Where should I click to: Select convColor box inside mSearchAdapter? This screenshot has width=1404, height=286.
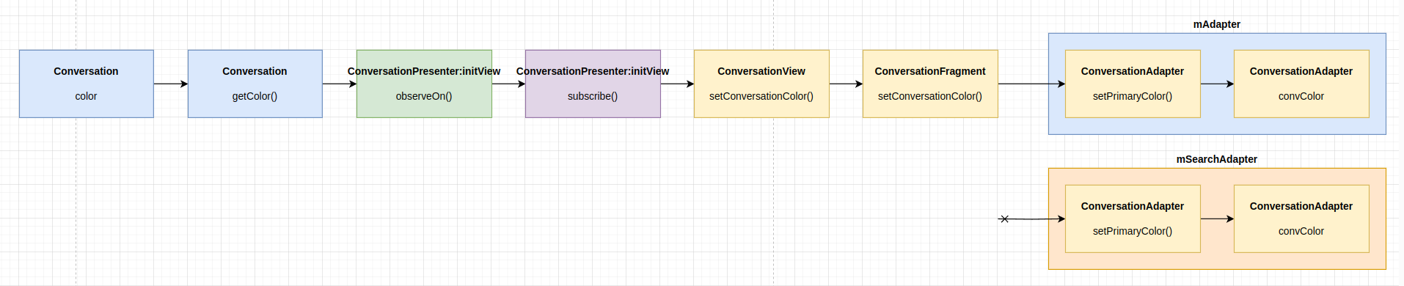click(1301, 219)
